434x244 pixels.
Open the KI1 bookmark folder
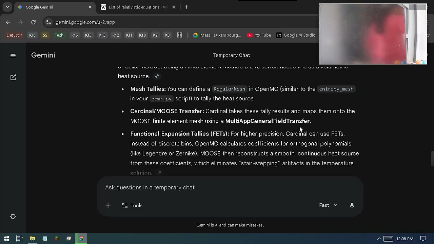[129, 35]
